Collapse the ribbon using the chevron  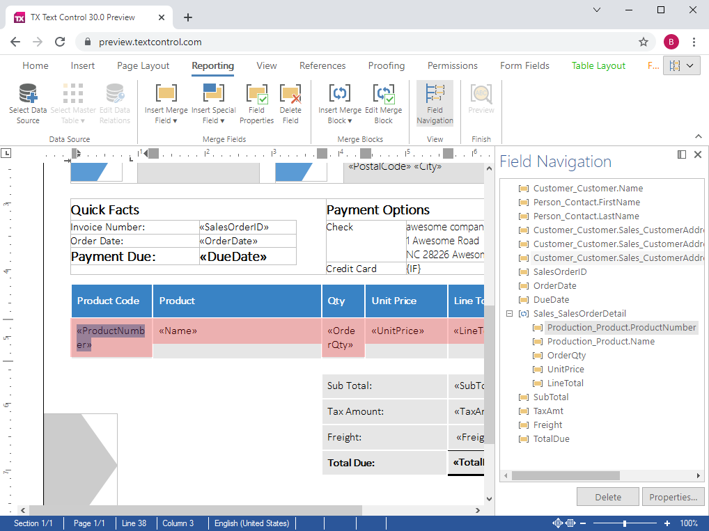699,136
